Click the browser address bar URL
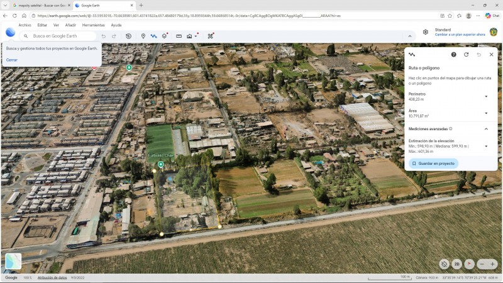This screenshot has width=503, height=283. tap(189, 16)
